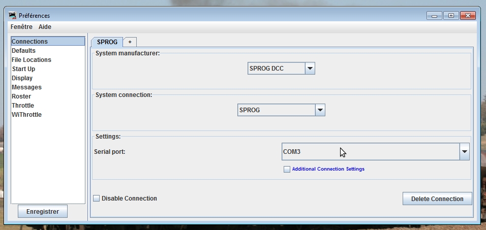Viewport: 486px width, 230px height.
Task: Open the System manufacturer SPROG DCC dropdown
Action: [x=282, y=69]
